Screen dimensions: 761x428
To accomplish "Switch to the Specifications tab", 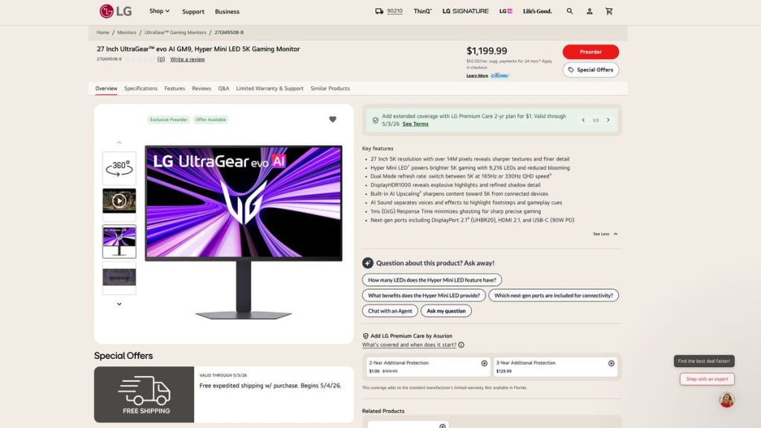I will pyautogui.click(x=140, y=88).
